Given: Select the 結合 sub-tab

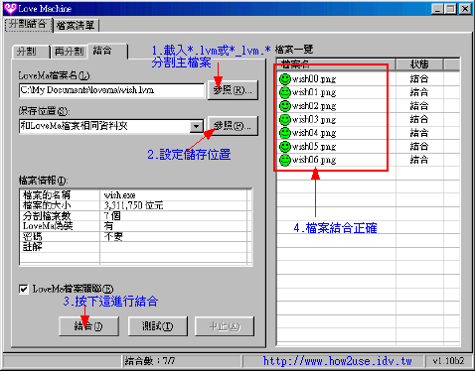Looking at the screenshot, I should coord(106,51).
